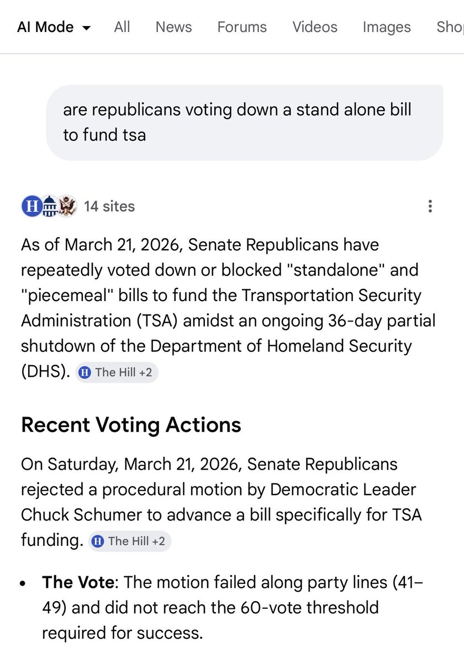
Task: Click The Hill +2 citation after funding
Action: tap(130, 541)
